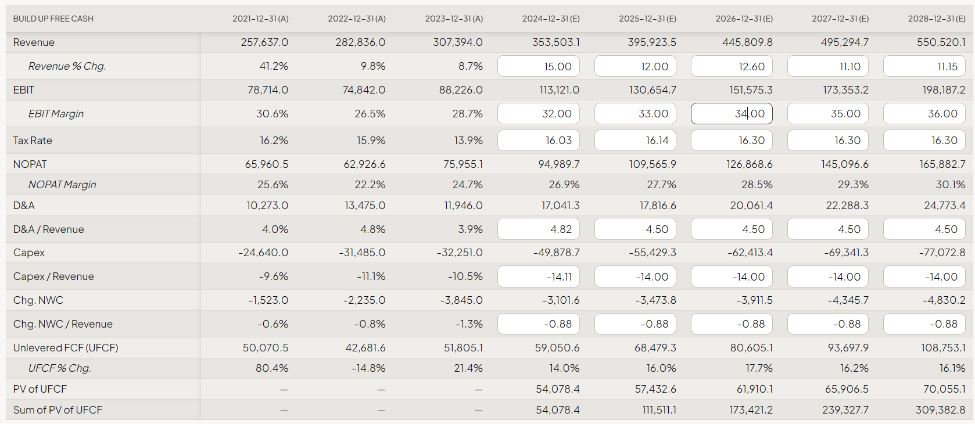Click the 2025 Chg. NWC / Revenue input
975x424 pixels.
635,324
